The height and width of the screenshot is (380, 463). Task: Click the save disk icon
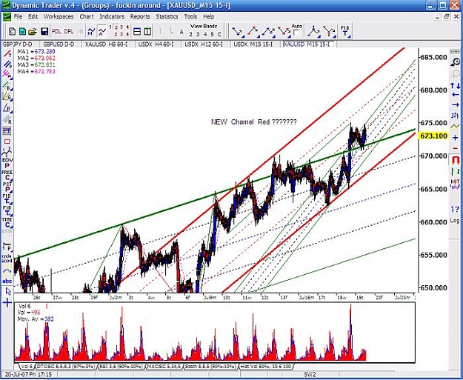pyautogui.click(x=44, y=31)
